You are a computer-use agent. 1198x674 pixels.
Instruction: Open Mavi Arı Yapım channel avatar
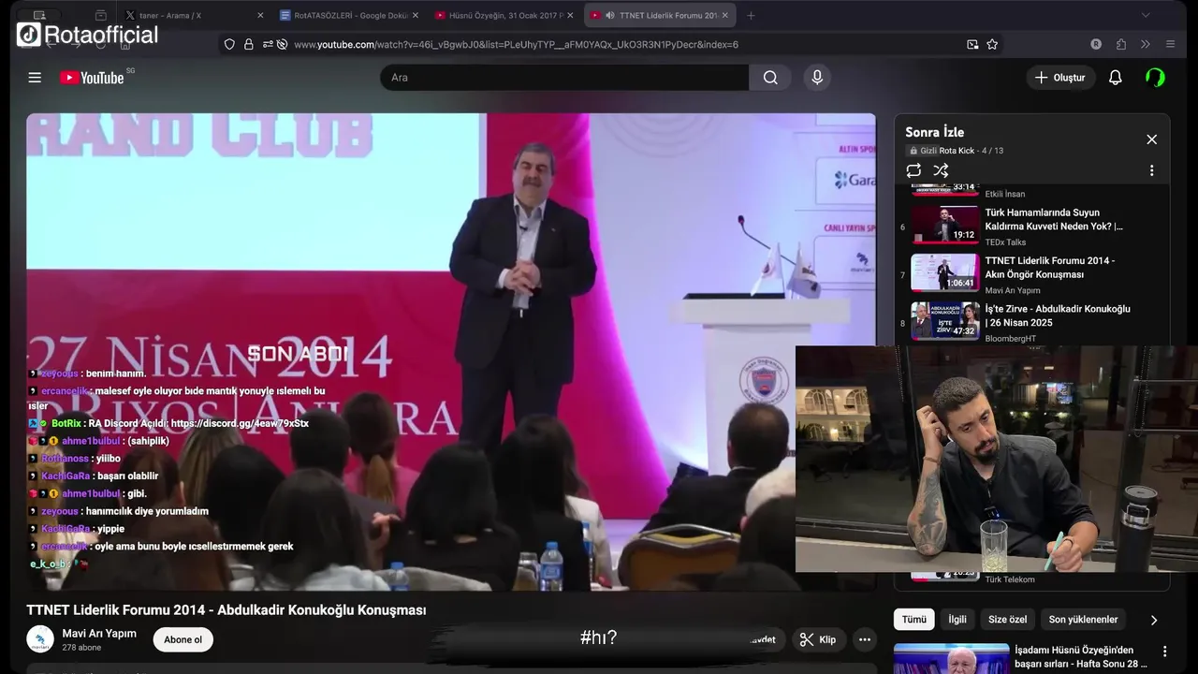point(40,639)
